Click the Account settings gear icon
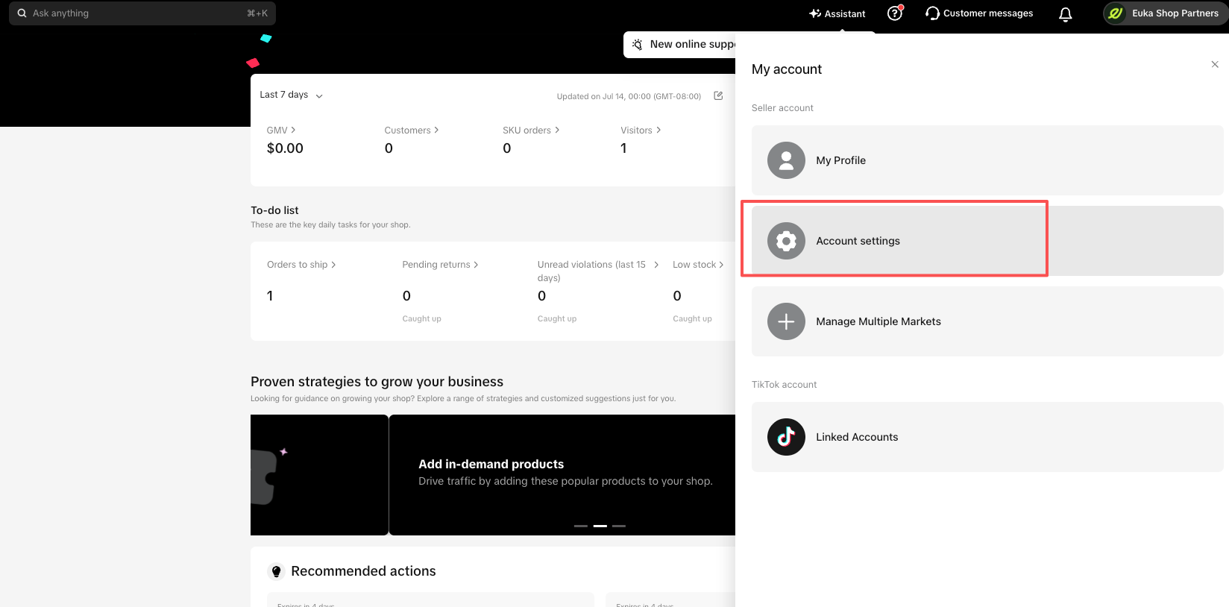Image resolution: width=1229 pixels, height=607 pixels. coord(786,241)
